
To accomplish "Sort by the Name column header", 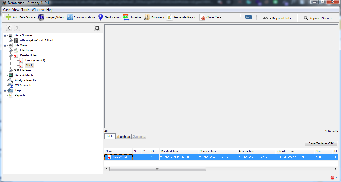I will click(x=118, y=151).
